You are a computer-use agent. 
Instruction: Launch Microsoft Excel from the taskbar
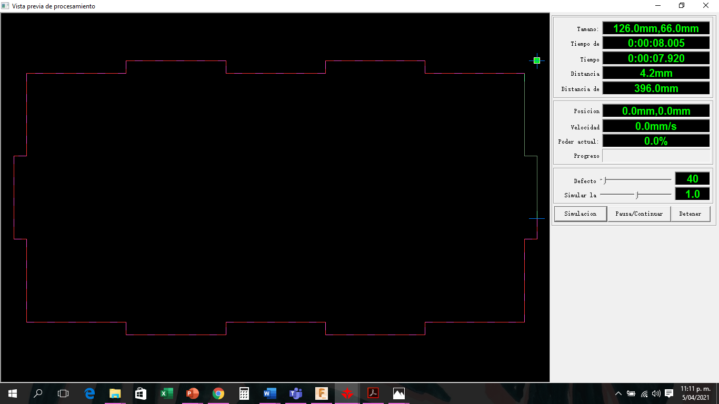[x=166, y=393]
